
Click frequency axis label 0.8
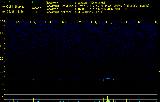2,71
